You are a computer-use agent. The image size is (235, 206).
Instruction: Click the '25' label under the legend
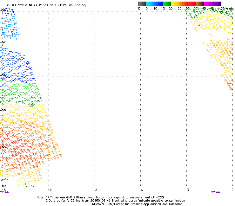pyautogui.click(x=179, y=9)
